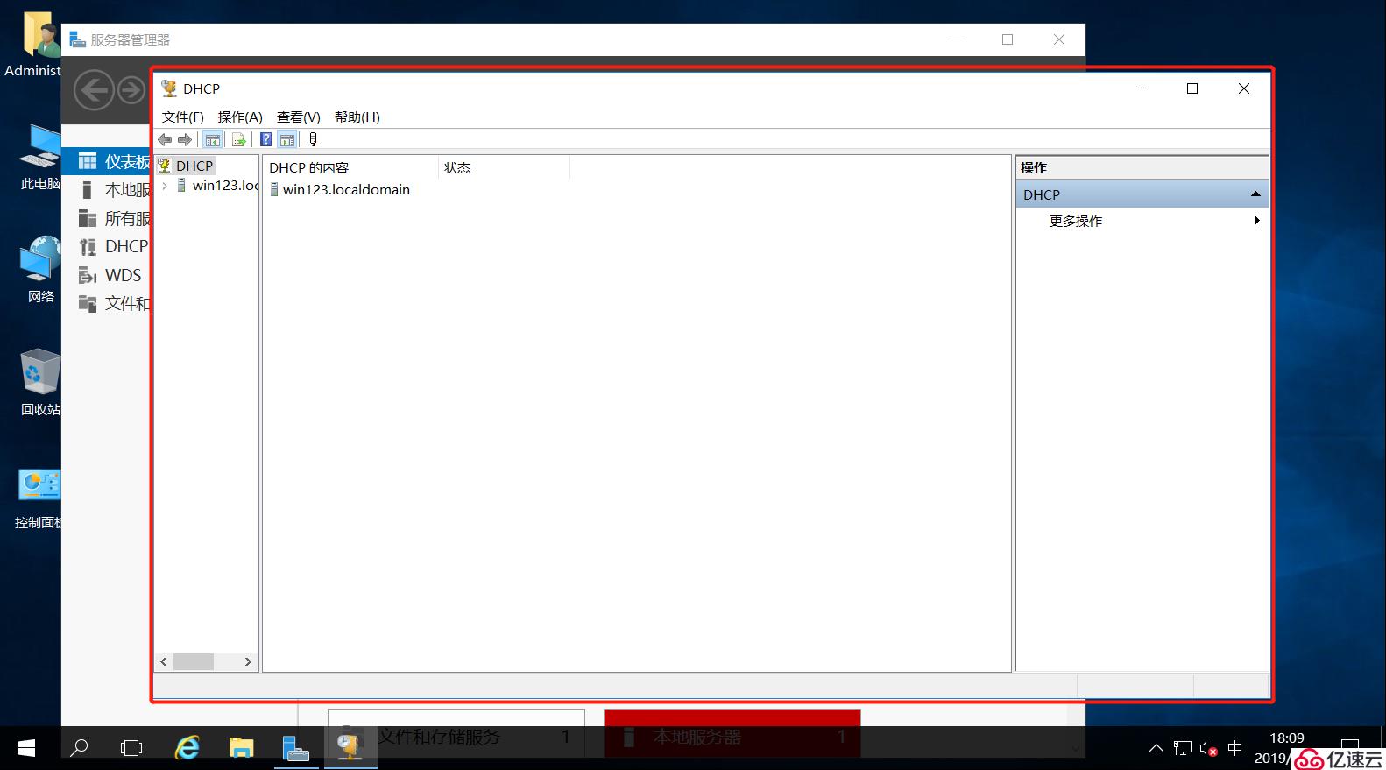
Task: Minimize the DHCP window
Action: tap(1142, 88)
